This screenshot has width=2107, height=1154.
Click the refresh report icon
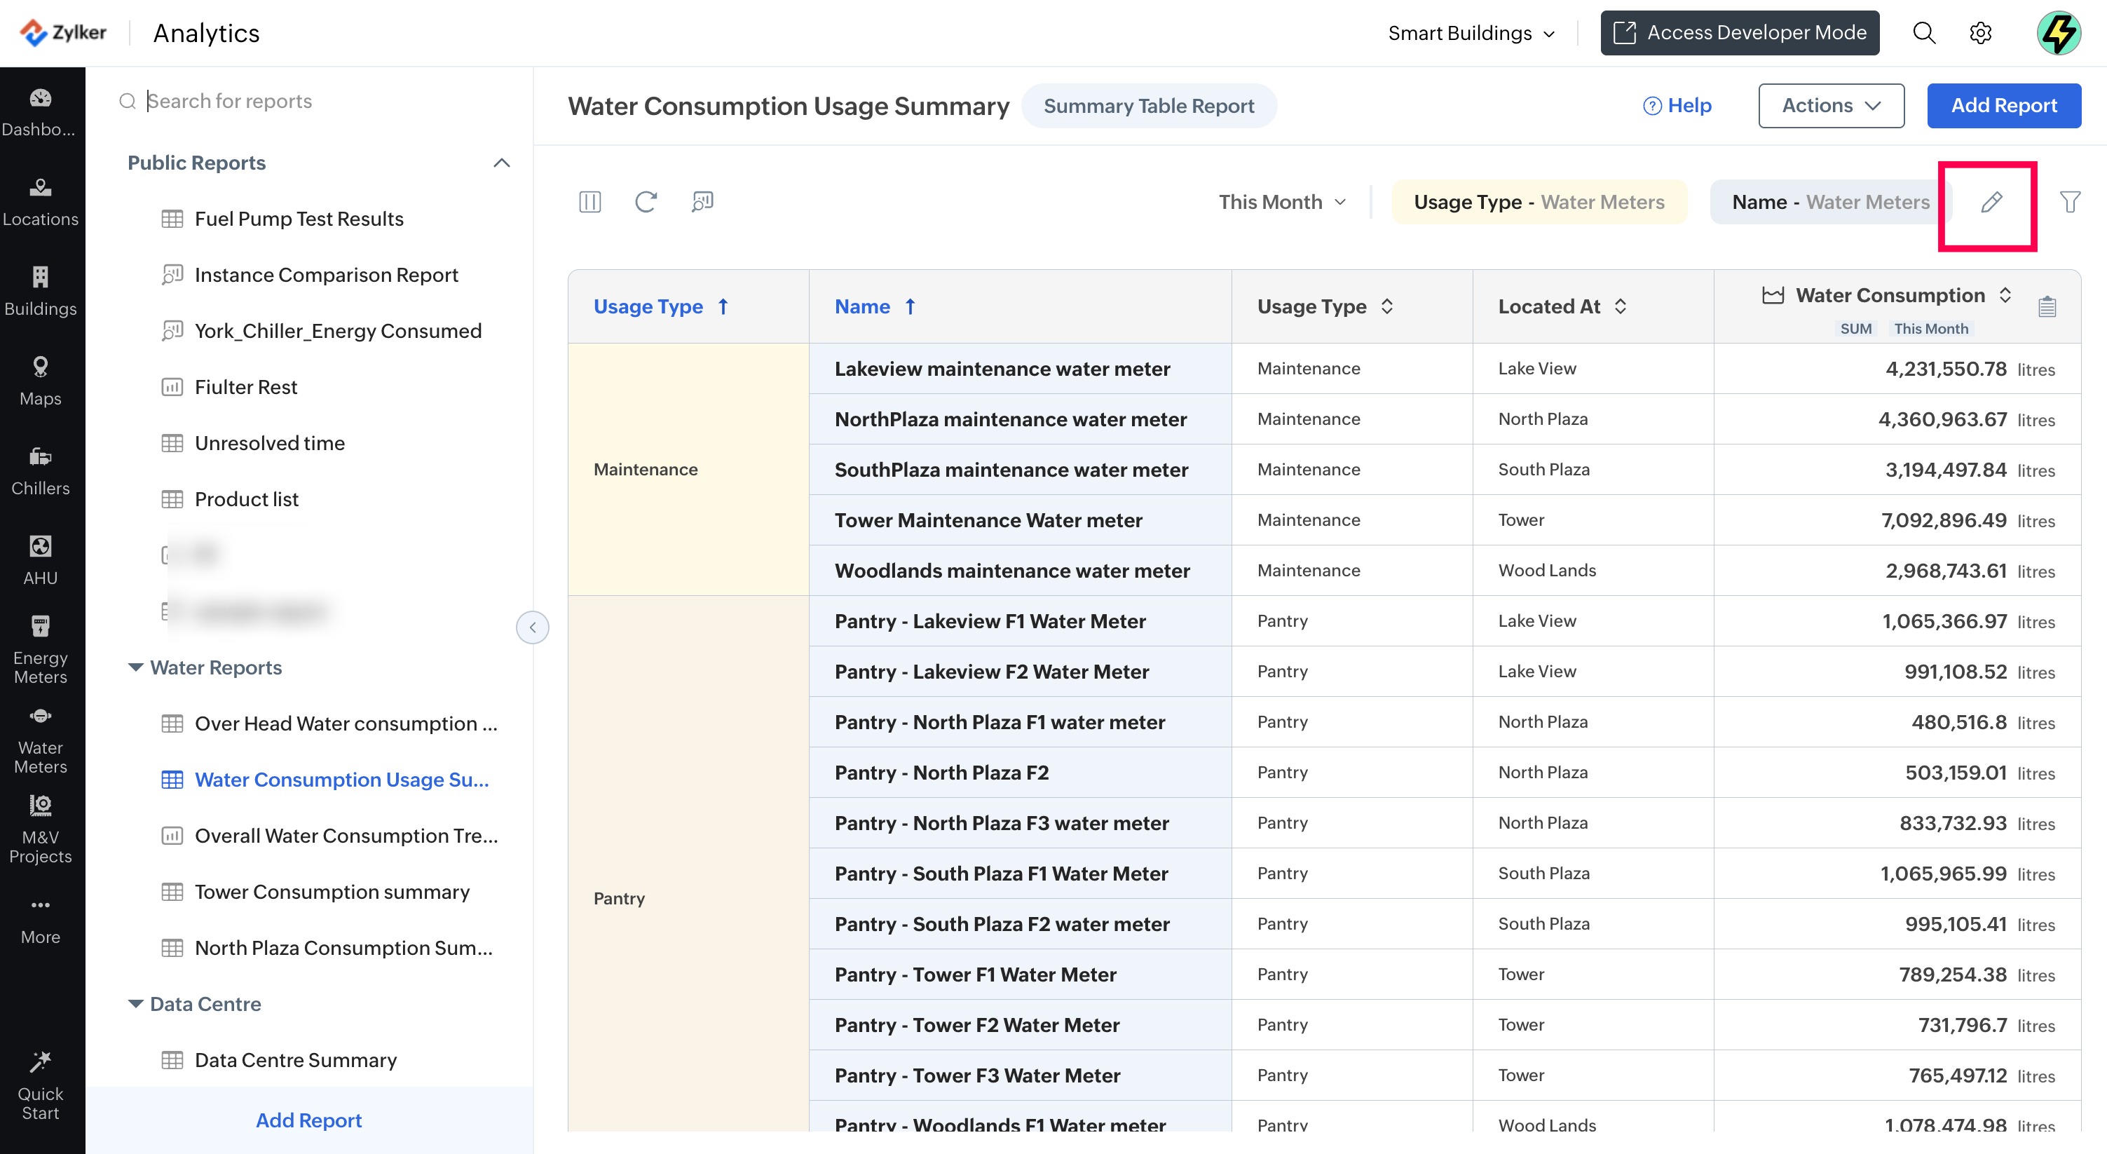click(x=646, y=202)
